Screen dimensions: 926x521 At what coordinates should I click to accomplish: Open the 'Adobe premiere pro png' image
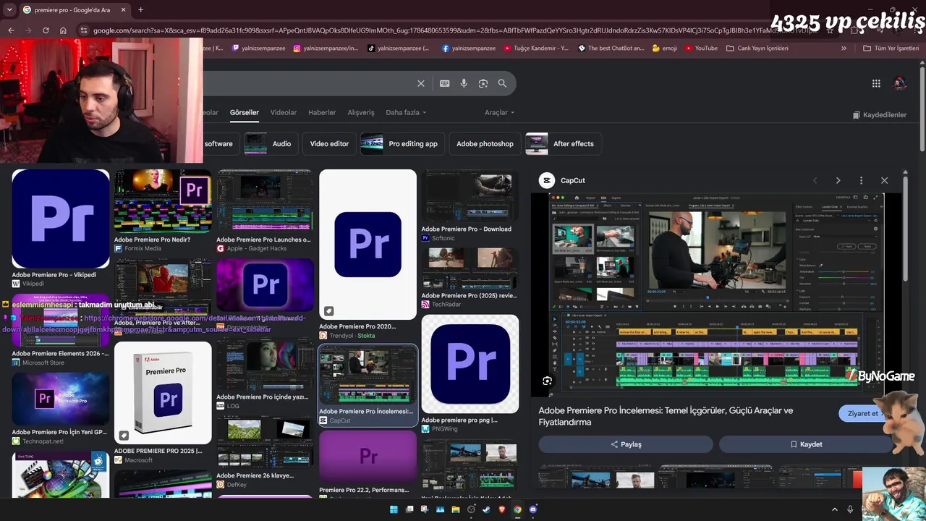coord(470,364)
